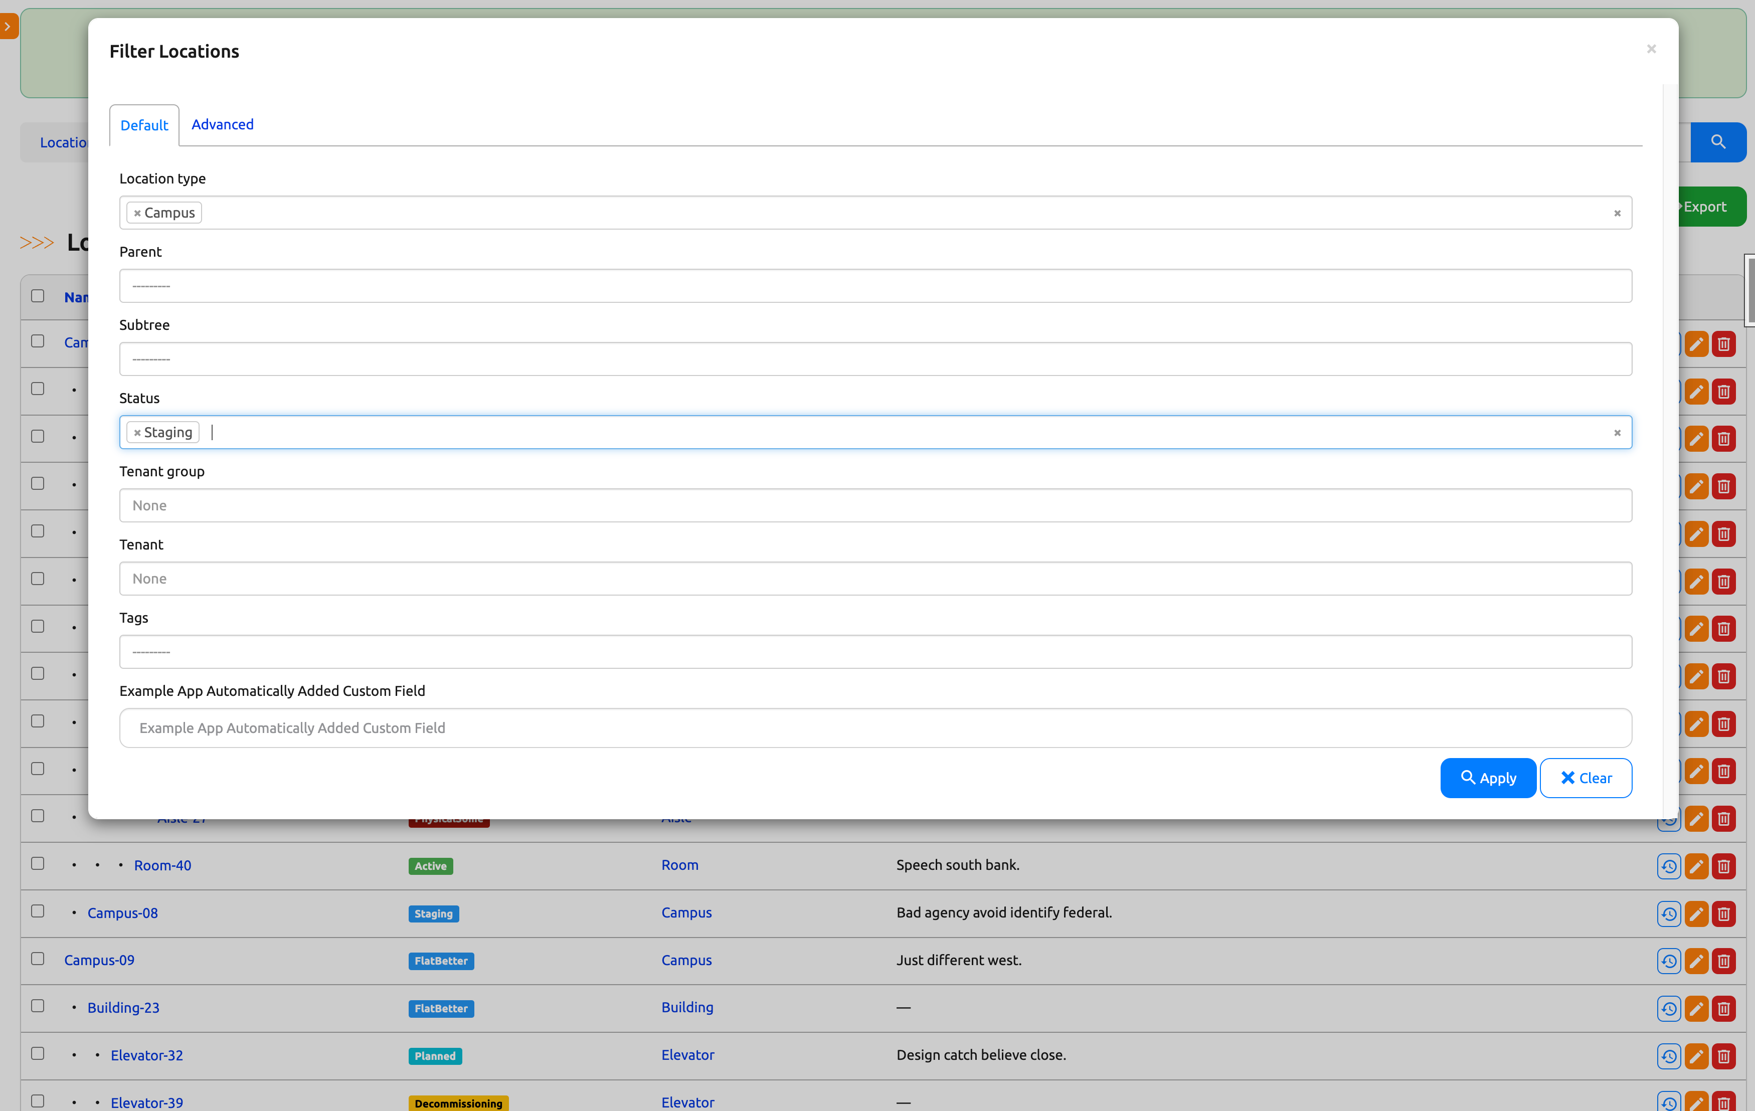Open the Tags dropdown
1755x1111 pixels.
click(x=875, y=651)
